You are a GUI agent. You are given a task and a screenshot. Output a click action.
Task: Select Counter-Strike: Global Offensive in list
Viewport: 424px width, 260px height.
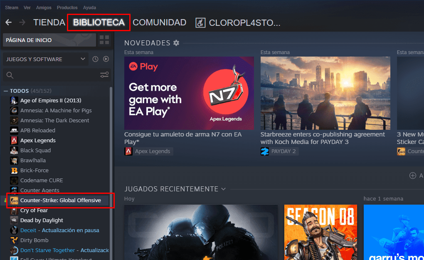pyautogui.click(x=60, y=200)
